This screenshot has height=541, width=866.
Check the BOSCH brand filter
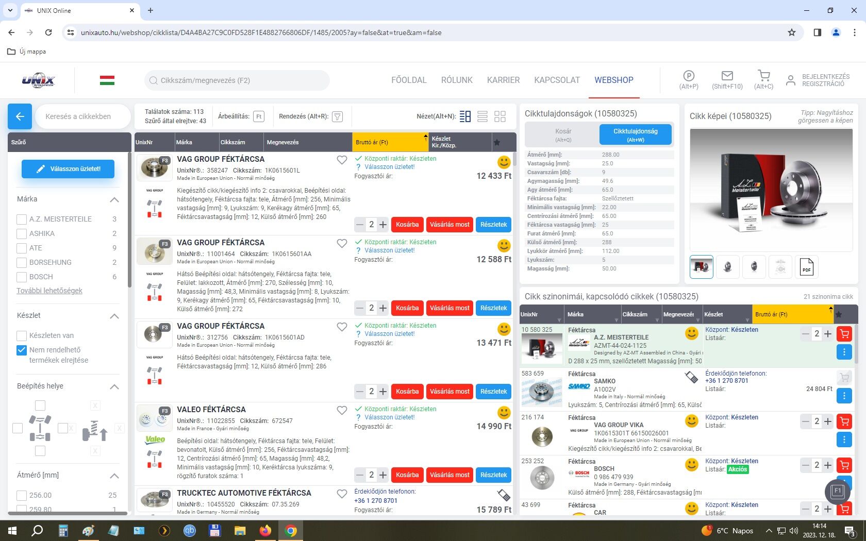(22, 277)
